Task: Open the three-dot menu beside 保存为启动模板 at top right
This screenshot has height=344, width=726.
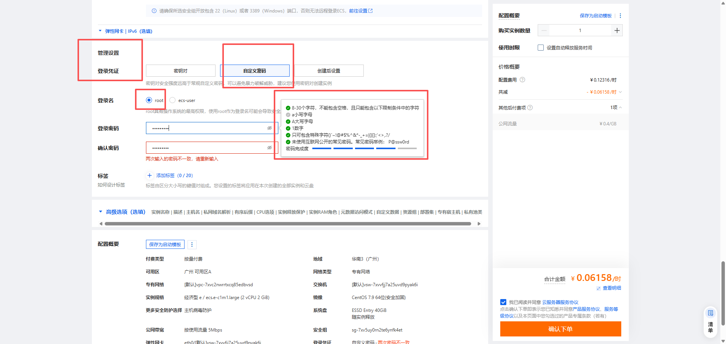Action: pos(620,16)
